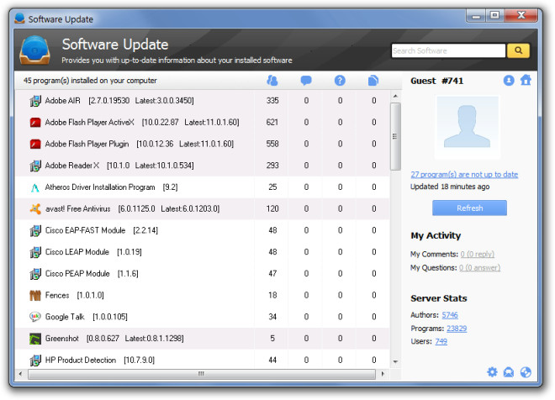Click the Atheros Driver program icon
The width and height of the screenshot is (555, 400).
tap(35, 187)
